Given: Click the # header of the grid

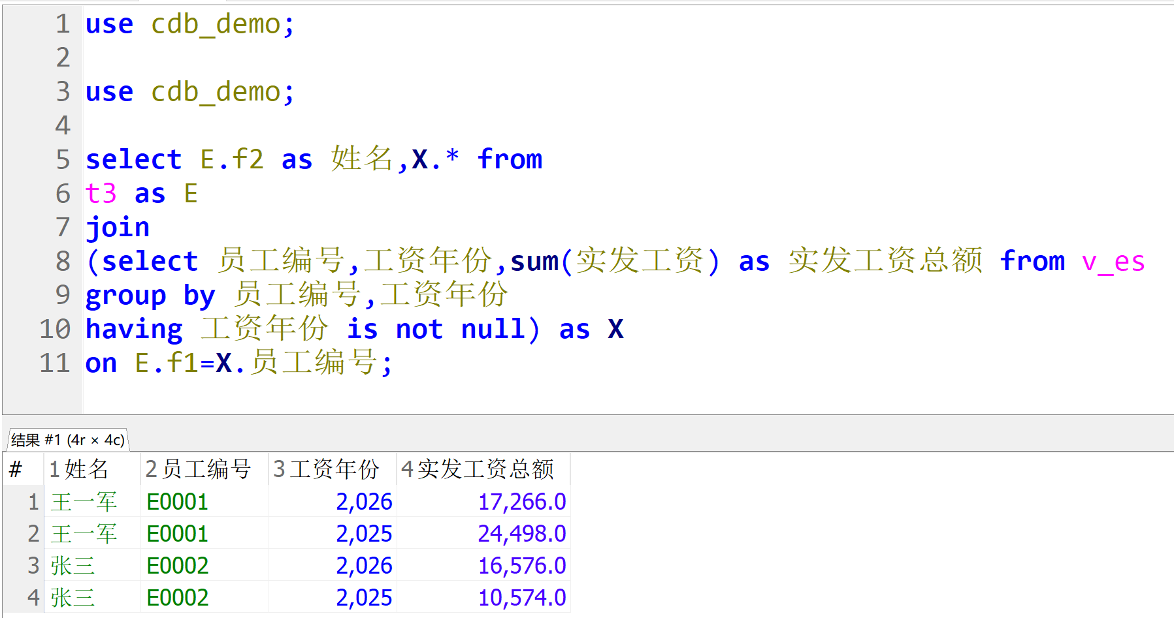Looking at the screenshot, I should point(16,469).
